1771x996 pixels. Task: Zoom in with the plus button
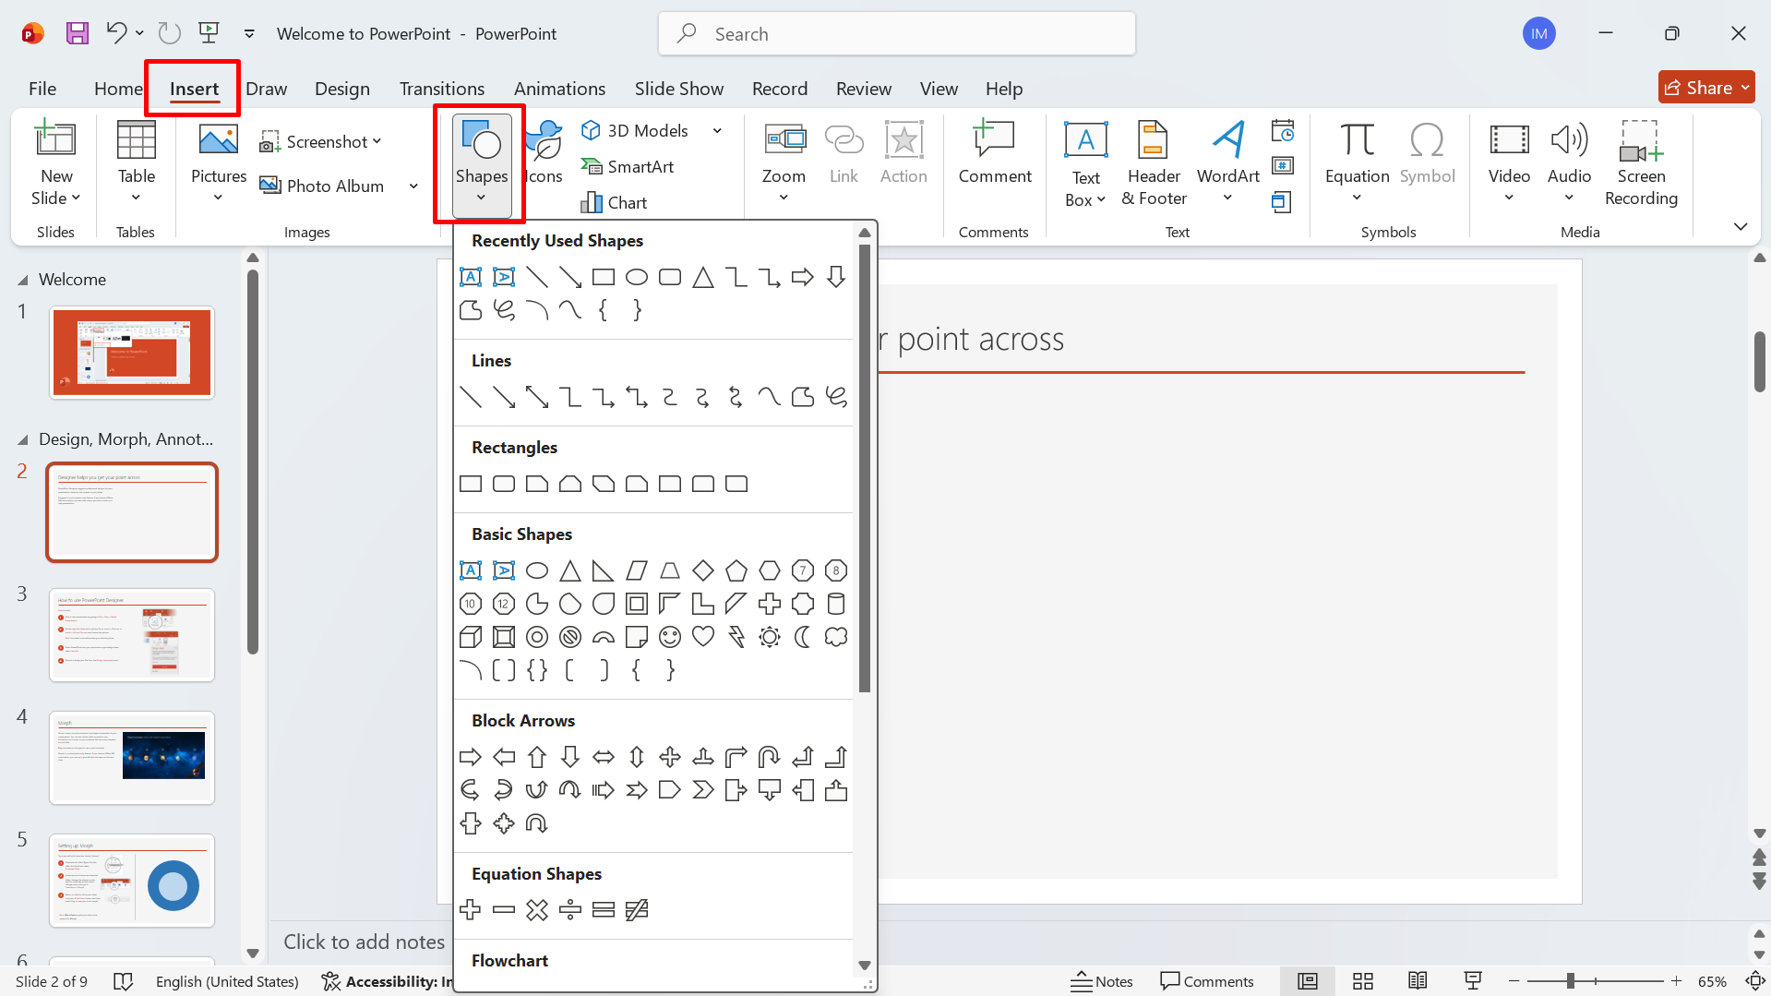[1677, 981]
